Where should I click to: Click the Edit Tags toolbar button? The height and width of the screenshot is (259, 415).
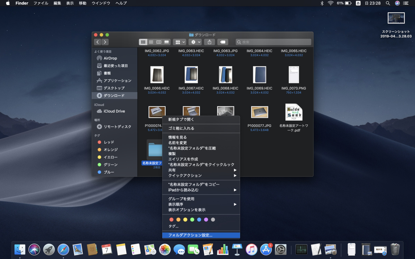tap(223, 42)
